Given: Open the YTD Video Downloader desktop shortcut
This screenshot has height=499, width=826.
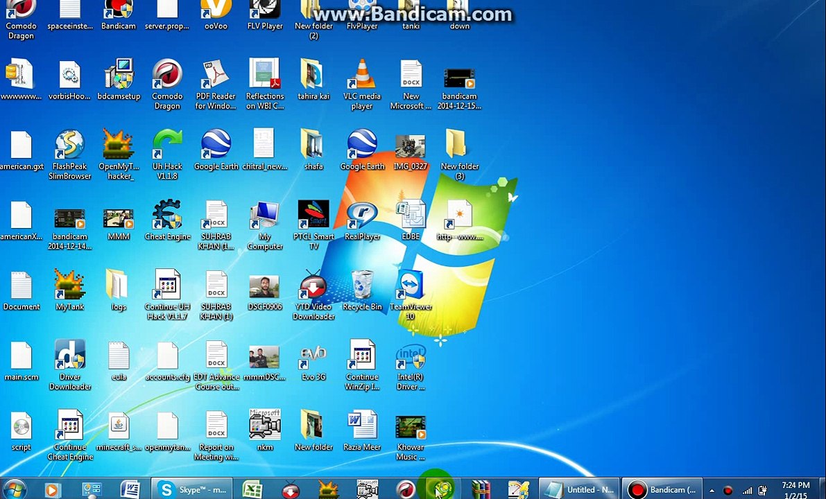Looking at the screenshot, I should tap(313, 295).
